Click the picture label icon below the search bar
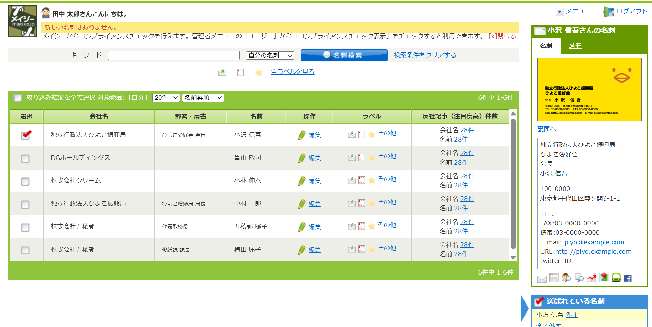Viewport: 652px width, 327px height. pyautogui.click(x=222, y=73)
